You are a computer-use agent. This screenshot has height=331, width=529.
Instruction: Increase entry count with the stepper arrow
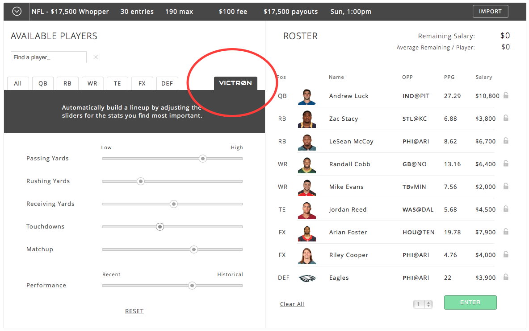[x=428, y=301]
